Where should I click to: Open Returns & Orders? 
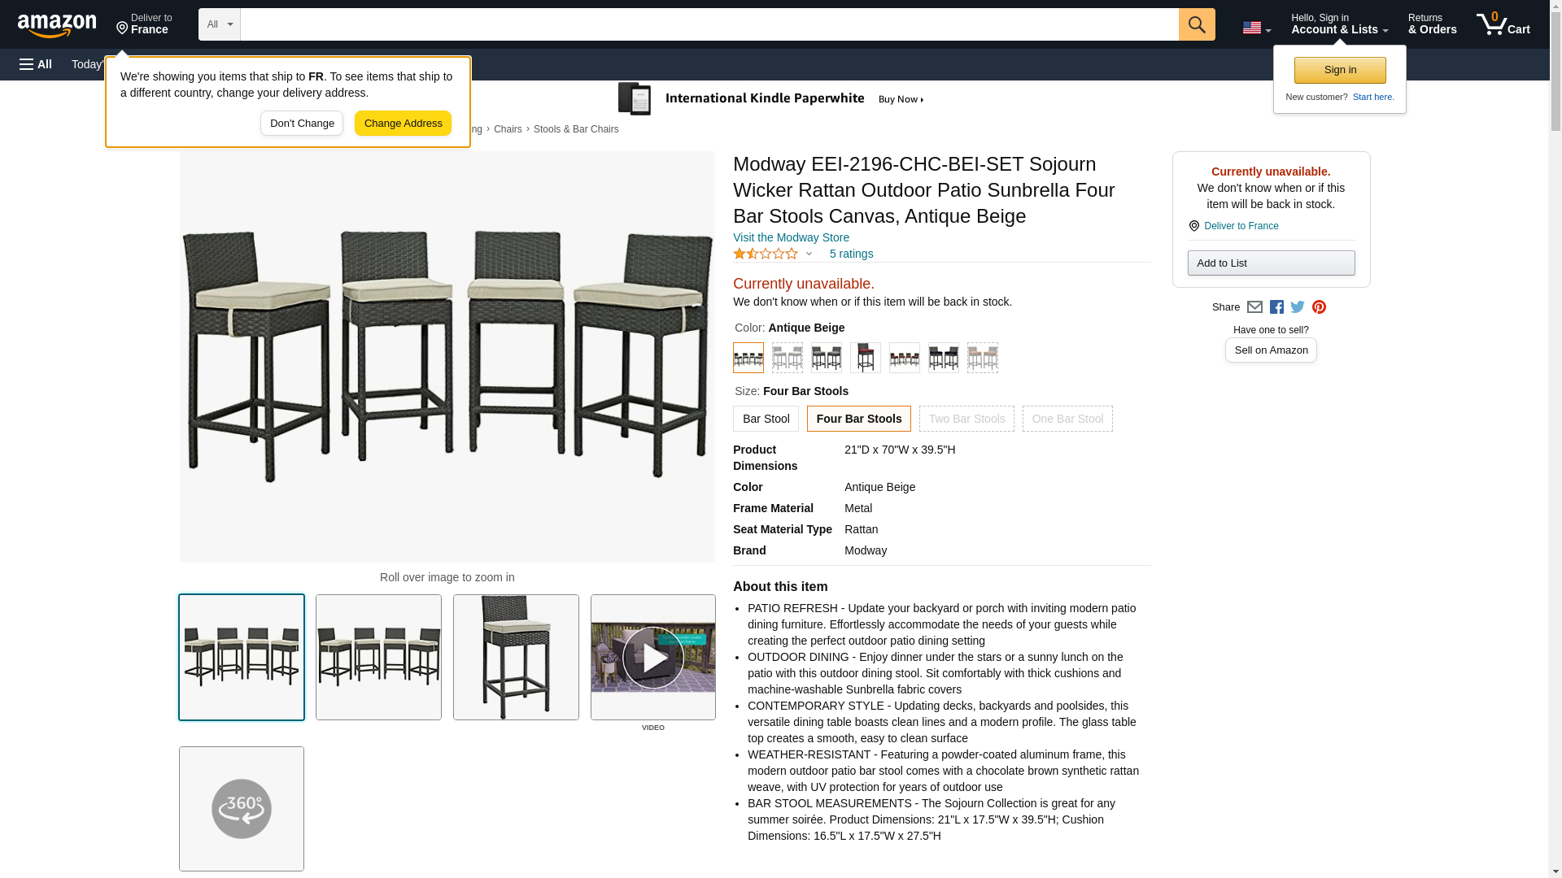click(x=1432, y=24)
